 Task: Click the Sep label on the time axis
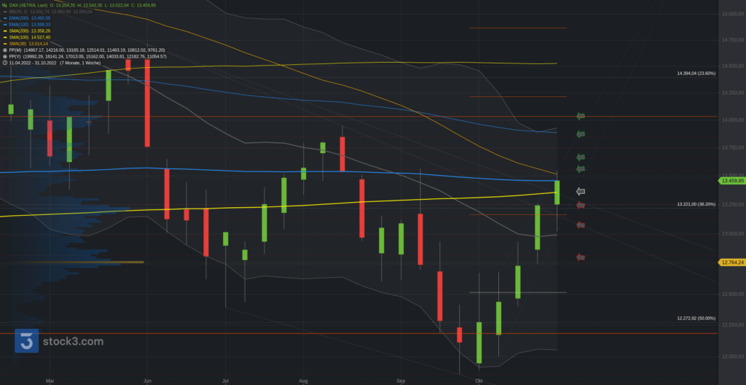[401, 381]
